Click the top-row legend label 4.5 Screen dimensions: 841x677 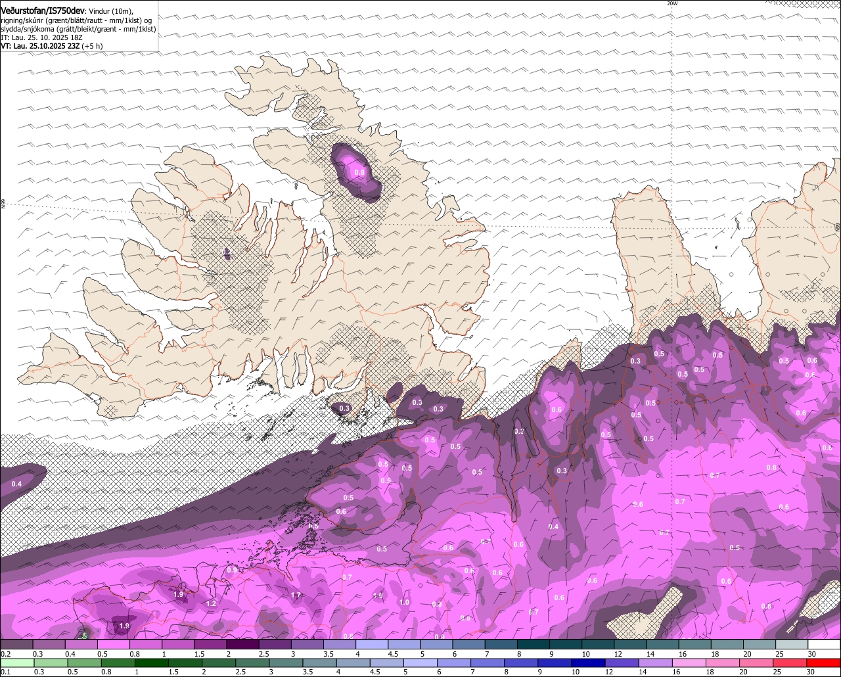393,654
